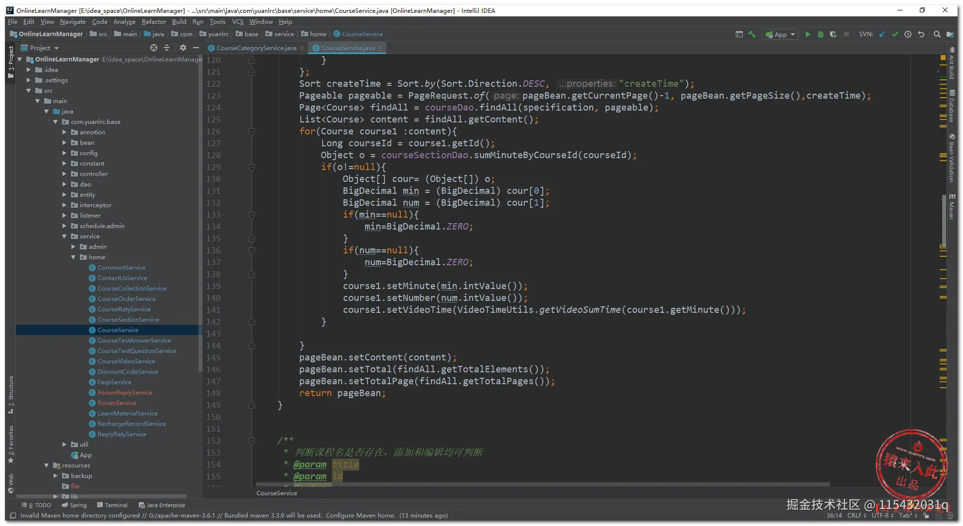Click the 36:14 caret position indicator
Screen dimensions: 963x526
click(x=834, y=516)
